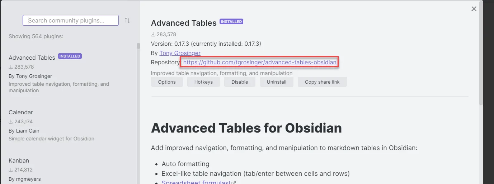Image resolution: width=494 pixels, height=184 pixels.
Task: Open the advanced-tables-obsidian GitHub repository link
Action: coord(260,63)
